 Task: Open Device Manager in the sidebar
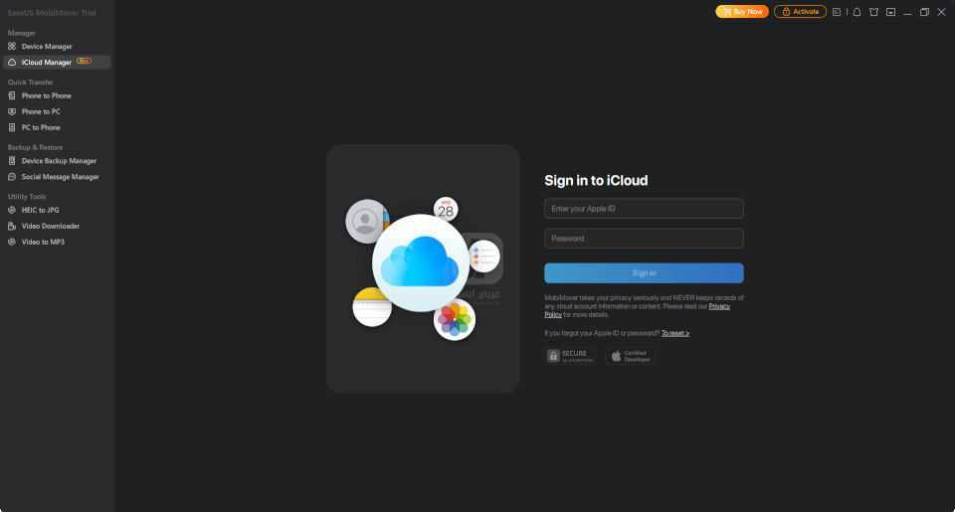click(x=47, y=47)
